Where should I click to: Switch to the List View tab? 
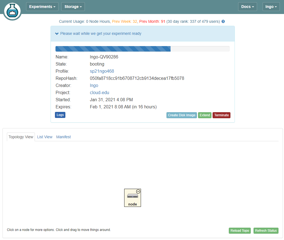tap(44, 137)
